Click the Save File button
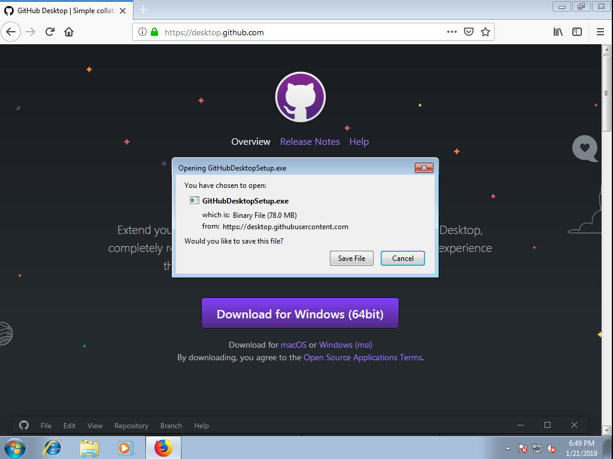This screenshot has height=459, width=613. 351,258
